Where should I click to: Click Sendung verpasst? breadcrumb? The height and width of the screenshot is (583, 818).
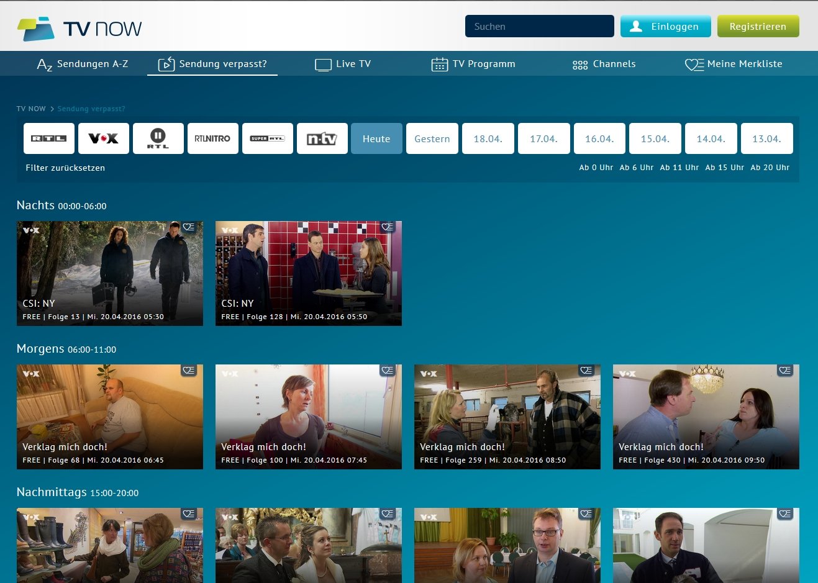click(x=91, y=109)
